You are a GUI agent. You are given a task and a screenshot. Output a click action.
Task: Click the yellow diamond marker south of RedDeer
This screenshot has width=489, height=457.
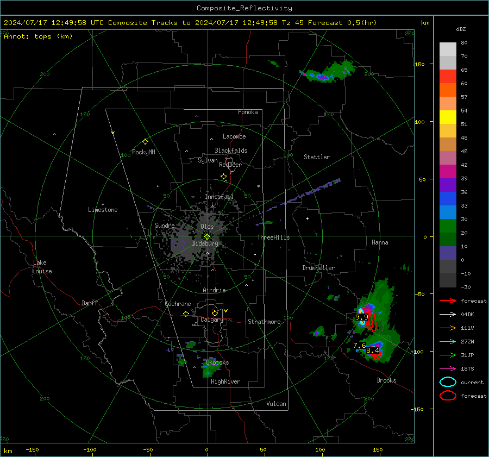click(x=224, y=177)
